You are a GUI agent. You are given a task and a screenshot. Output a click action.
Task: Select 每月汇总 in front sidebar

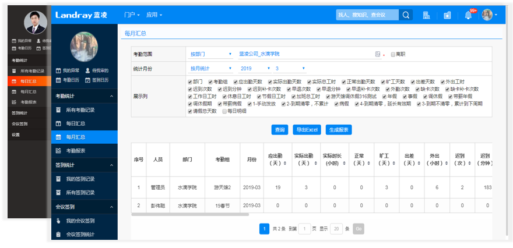[x=85, y=137]
